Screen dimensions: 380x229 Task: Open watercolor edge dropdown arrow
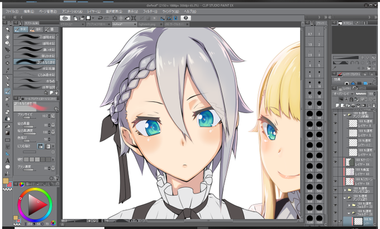click(53, 146)
